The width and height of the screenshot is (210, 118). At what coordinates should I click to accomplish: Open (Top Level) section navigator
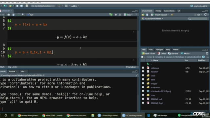13,67
